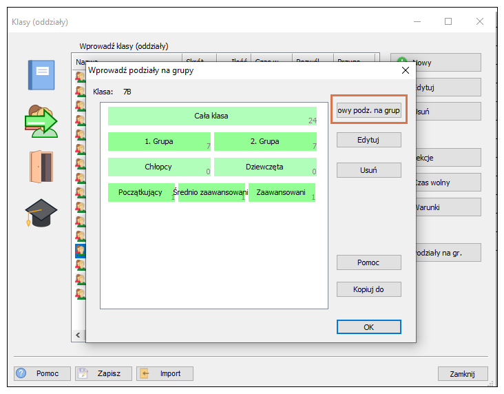Minimize the Klasy (oddziały) window
The image size is (504, 394).
(x=417, y=21)
